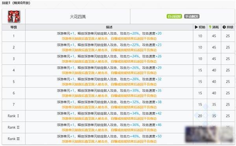Click the orange note in level 1 row
236x146 pixels.
109,39
